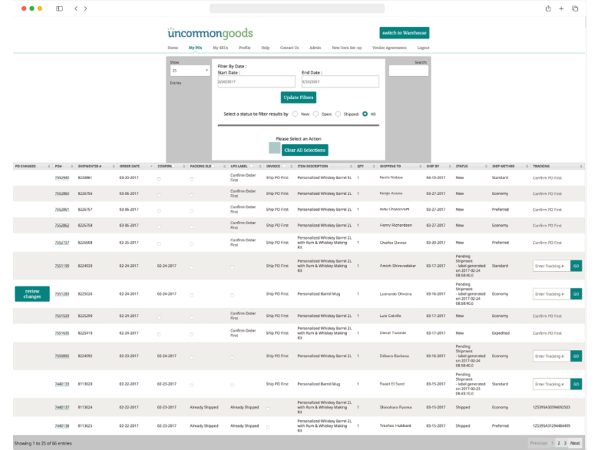Select the Shipped status filter radio

(x=337, y=114)
